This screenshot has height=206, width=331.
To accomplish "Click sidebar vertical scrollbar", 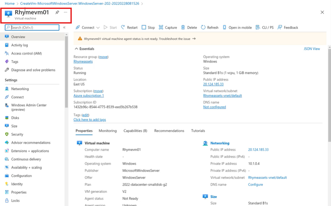I will [67, 72].
